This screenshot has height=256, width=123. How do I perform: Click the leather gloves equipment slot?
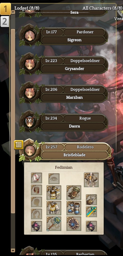point(74,193)
